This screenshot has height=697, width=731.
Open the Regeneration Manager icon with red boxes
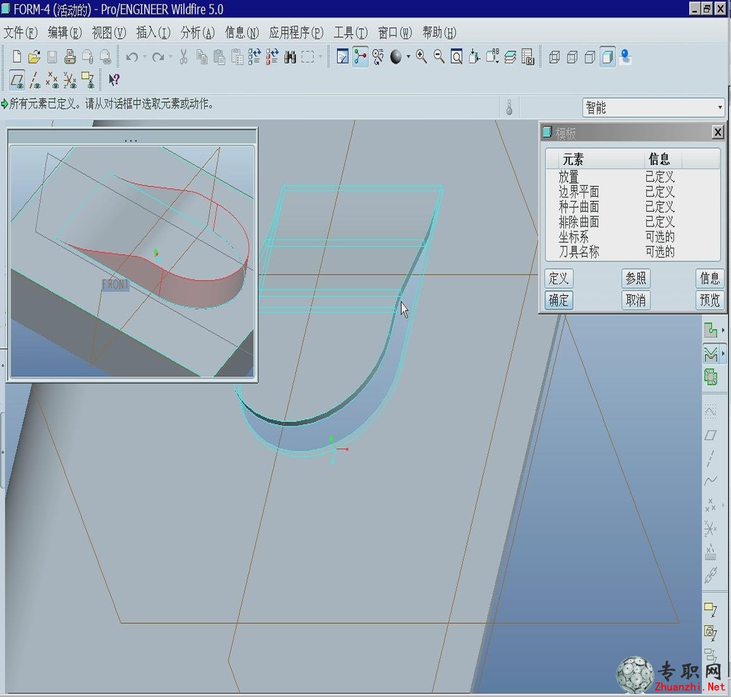273,57
